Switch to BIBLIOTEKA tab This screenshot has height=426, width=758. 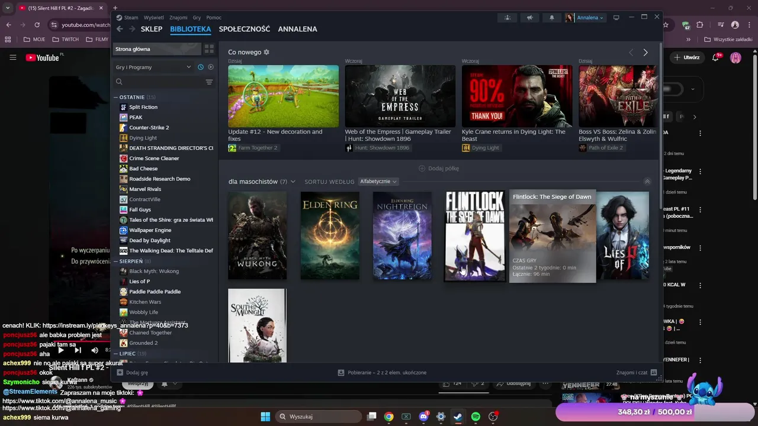(191, 29)
